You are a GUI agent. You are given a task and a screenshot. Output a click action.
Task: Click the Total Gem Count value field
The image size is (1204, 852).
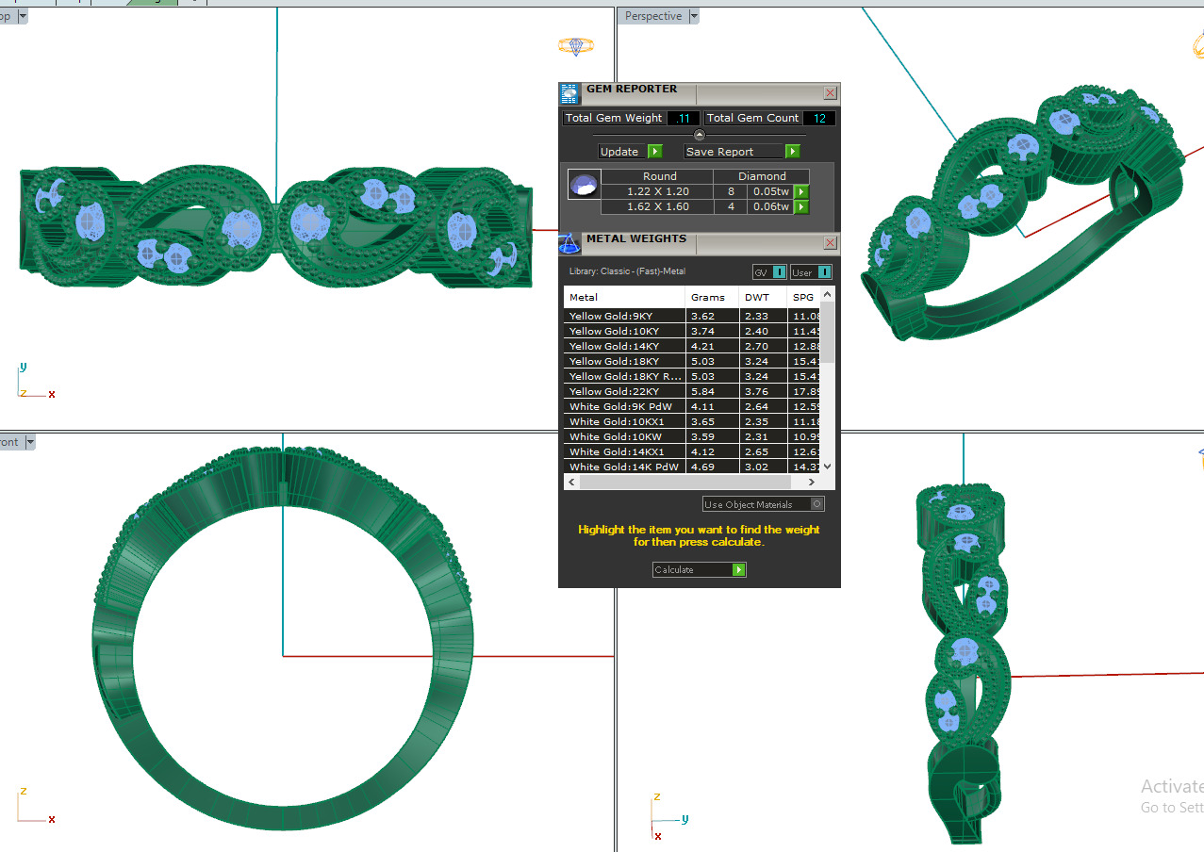(819, 119)
